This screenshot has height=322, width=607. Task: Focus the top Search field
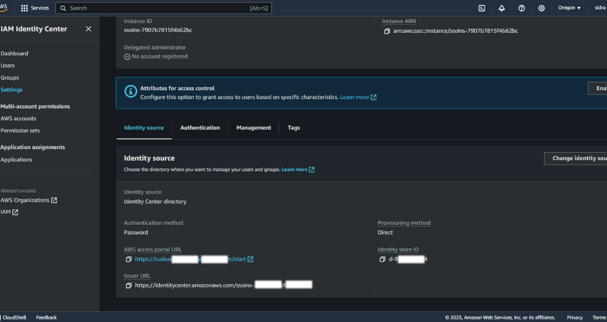coord(163,8)
